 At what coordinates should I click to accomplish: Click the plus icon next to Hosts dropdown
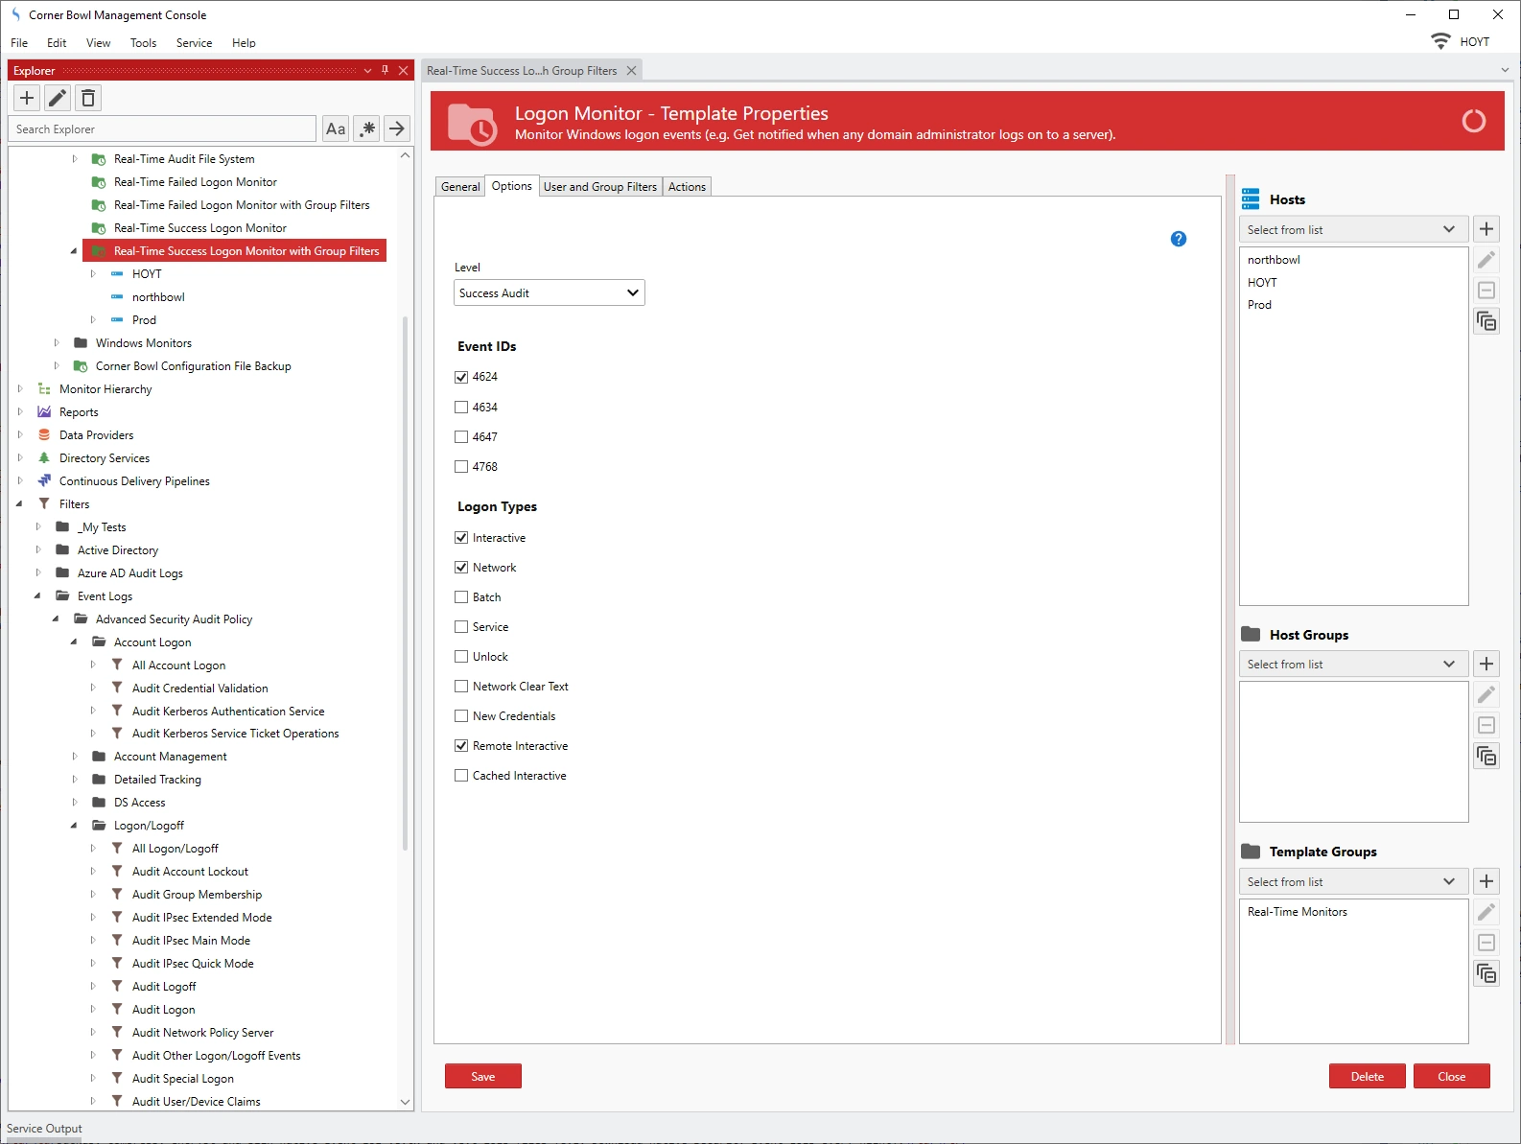tap(1486, 229)
